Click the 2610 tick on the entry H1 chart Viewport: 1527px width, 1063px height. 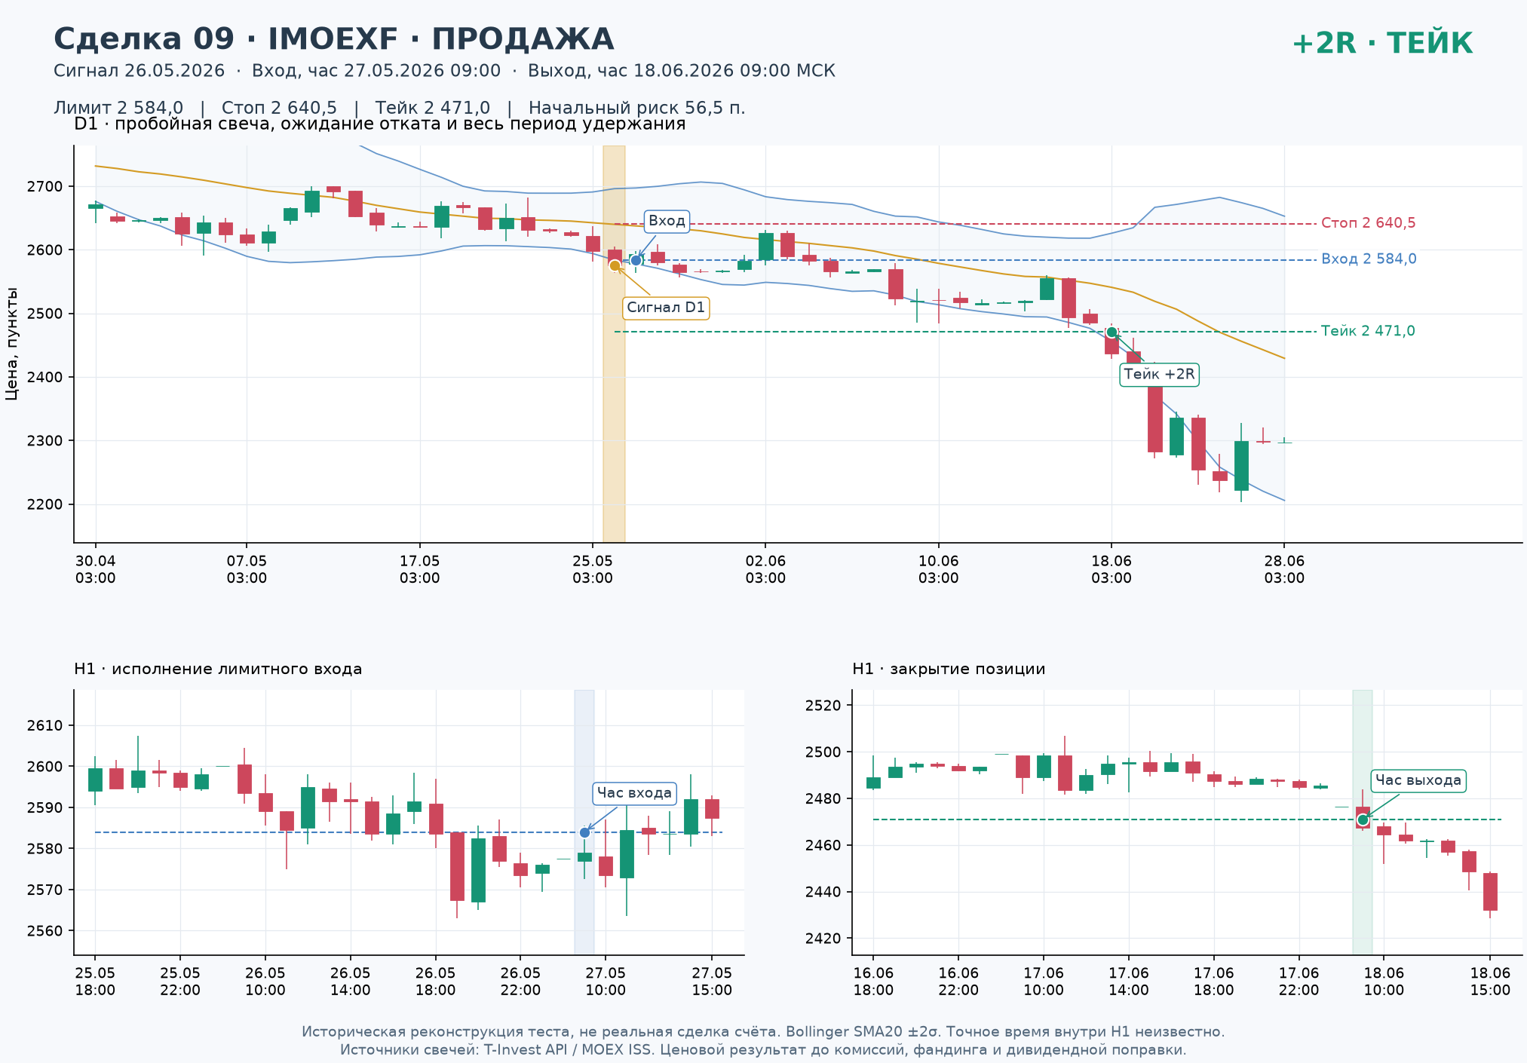[47, 726]
